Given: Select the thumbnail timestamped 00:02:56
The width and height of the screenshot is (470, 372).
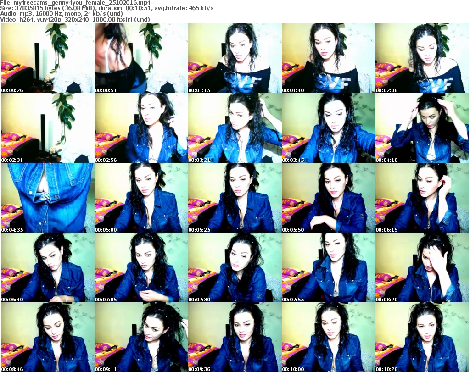Looking at the screenshot, I should (x=141, y=128).
